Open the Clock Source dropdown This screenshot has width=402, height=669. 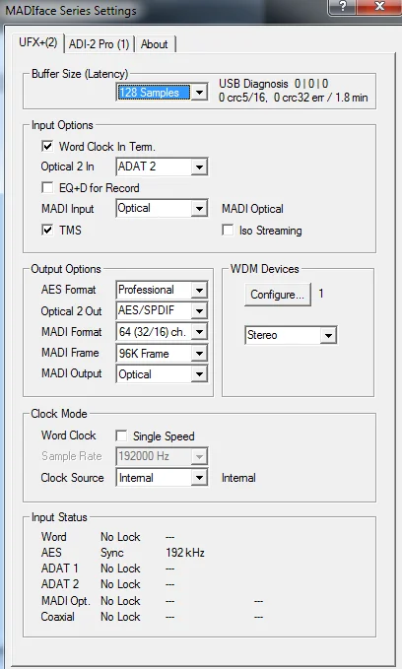point(162,478)
